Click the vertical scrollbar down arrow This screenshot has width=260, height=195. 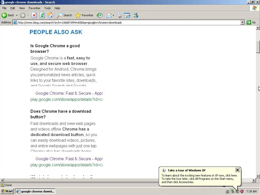258,176
